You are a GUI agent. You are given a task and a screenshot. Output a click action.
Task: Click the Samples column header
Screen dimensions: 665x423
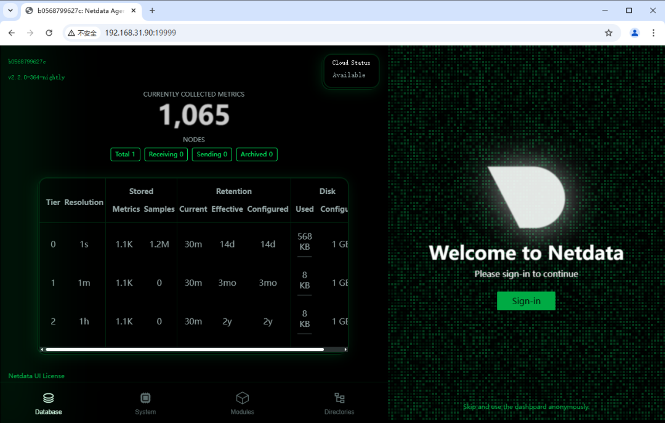(x=159, y=209)
